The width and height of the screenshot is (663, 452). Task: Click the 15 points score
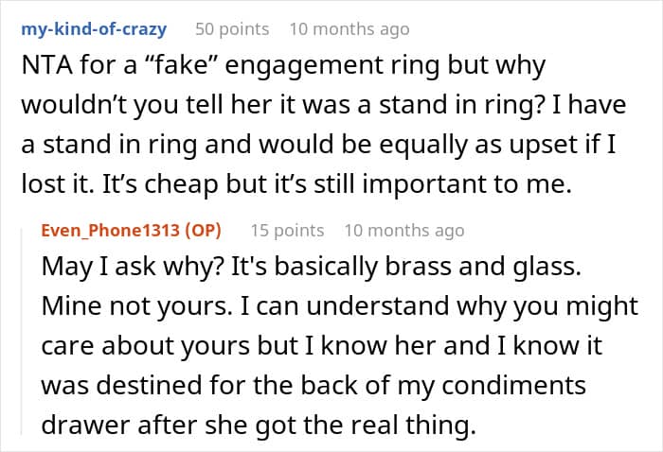coord(288,231)
